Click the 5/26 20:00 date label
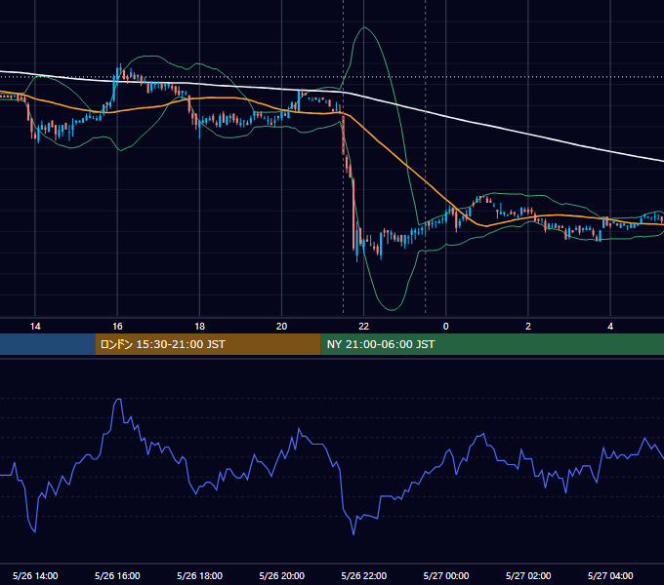Screen dimensions: 664x585 click(x=281, y=575)
